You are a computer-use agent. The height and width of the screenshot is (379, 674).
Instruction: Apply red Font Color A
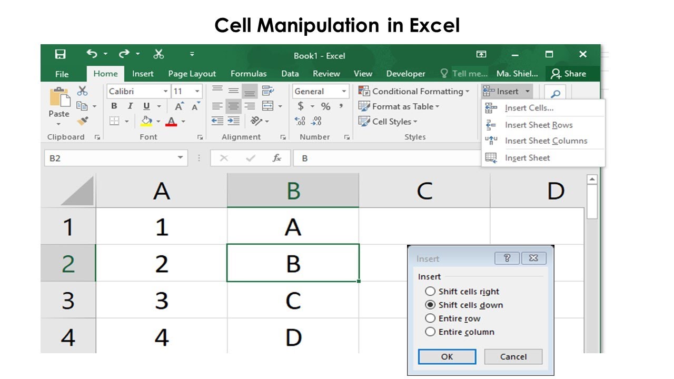[x=171, y=122]
